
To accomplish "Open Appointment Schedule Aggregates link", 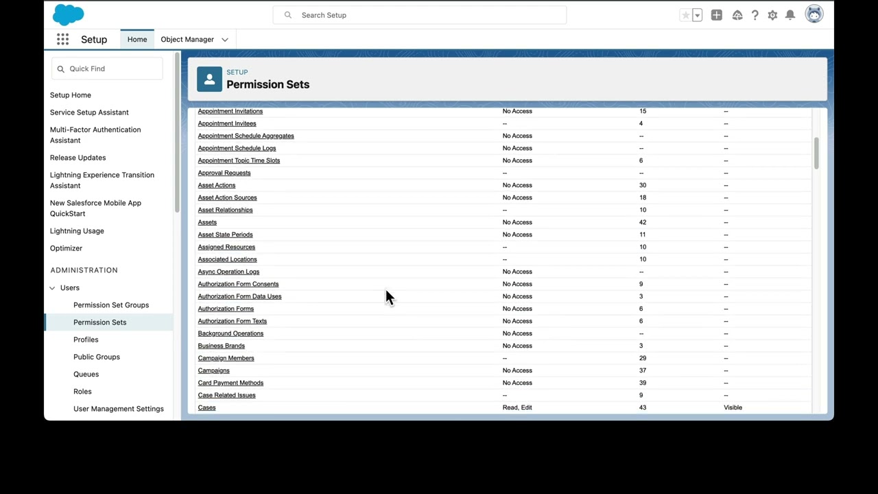I will click(x=246, y=136).
